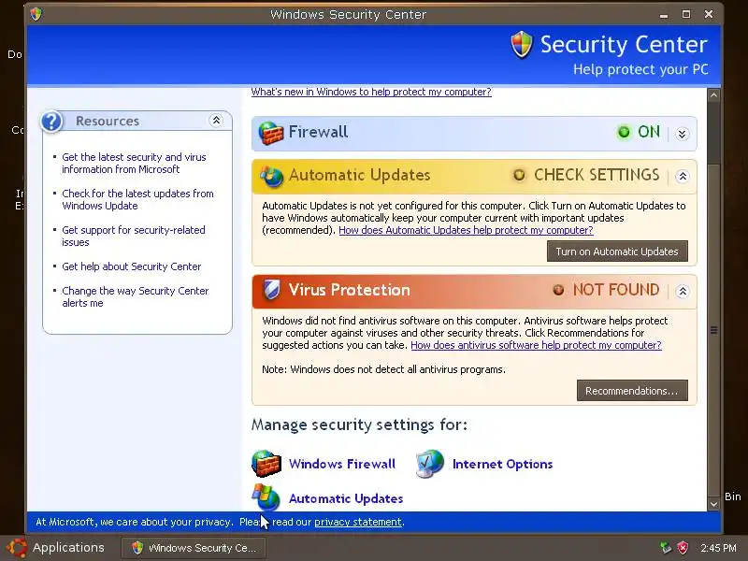748x561 pixels.
Task: Click the CHECK SETTINGS status text
Action: [x=597, y=175]
